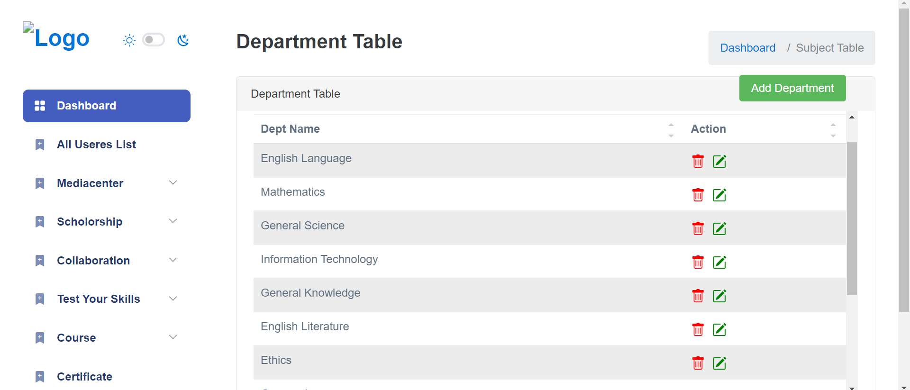Delete the Ethics department

(x=698, y=363)
